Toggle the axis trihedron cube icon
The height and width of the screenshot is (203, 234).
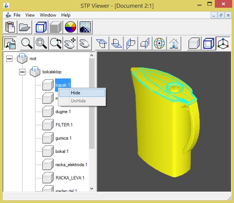223,43
